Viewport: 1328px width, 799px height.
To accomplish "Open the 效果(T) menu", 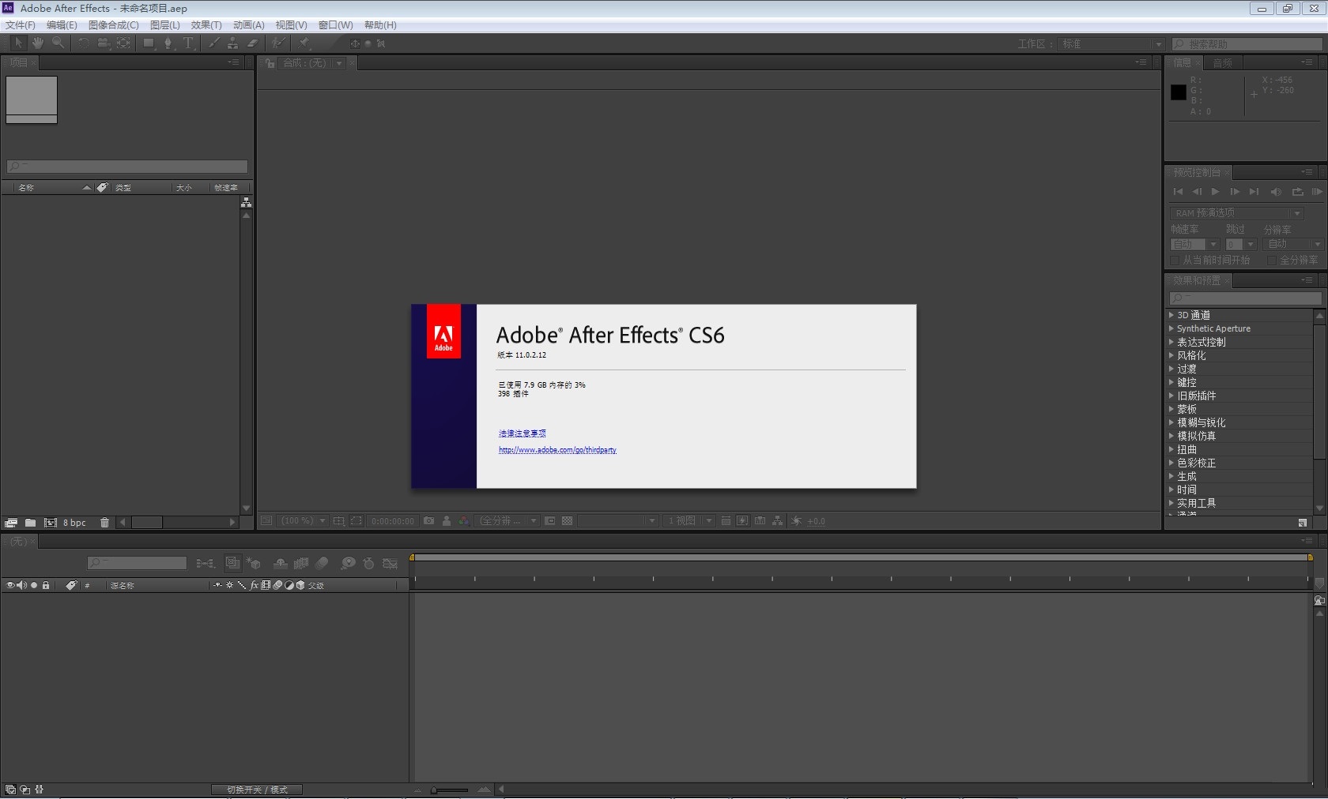I will (206, 24).
